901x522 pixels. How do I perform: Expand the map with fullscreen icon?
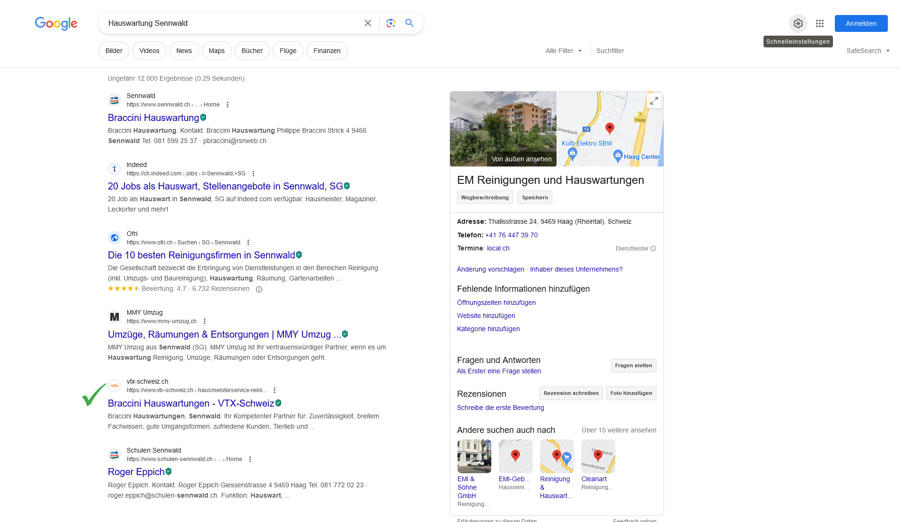coord(654,101)
